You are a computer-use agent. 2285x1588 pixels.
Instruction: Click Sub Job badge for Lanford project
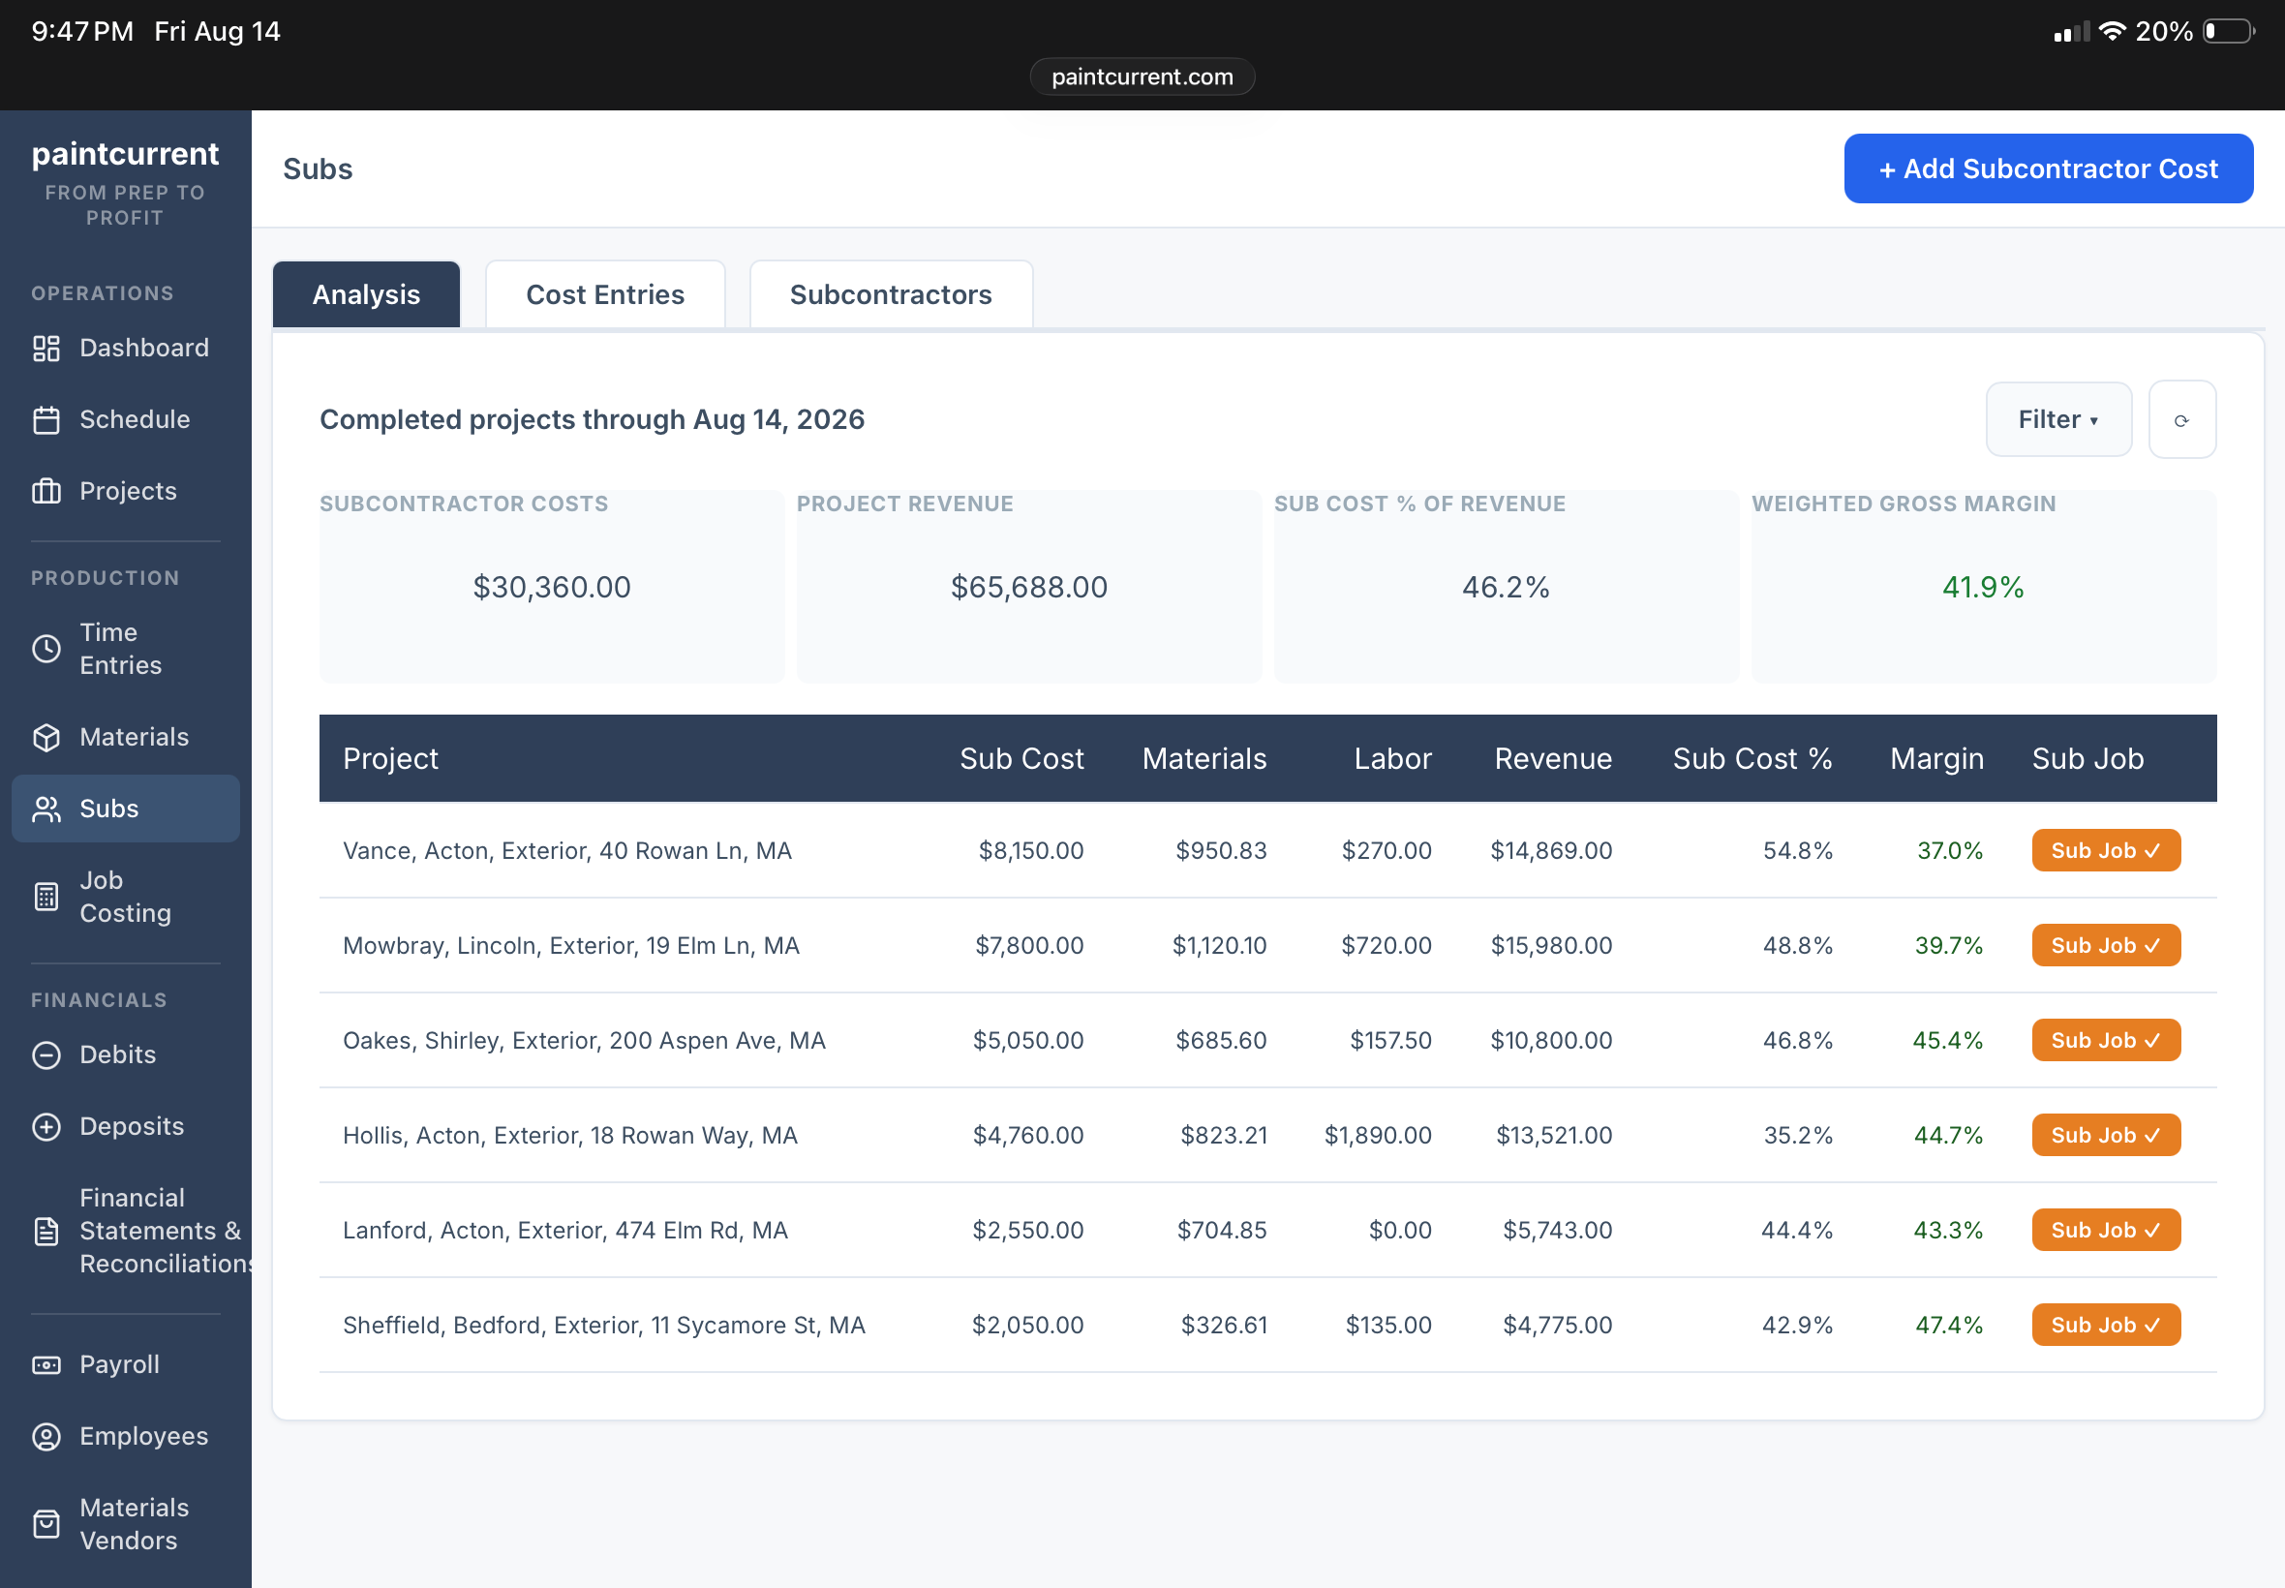coord(2106,1230)
